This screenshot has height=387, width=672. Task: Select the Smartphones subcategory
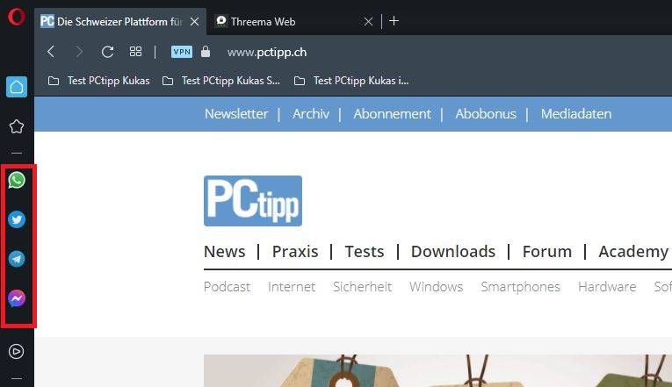click(x=520, y=287)
